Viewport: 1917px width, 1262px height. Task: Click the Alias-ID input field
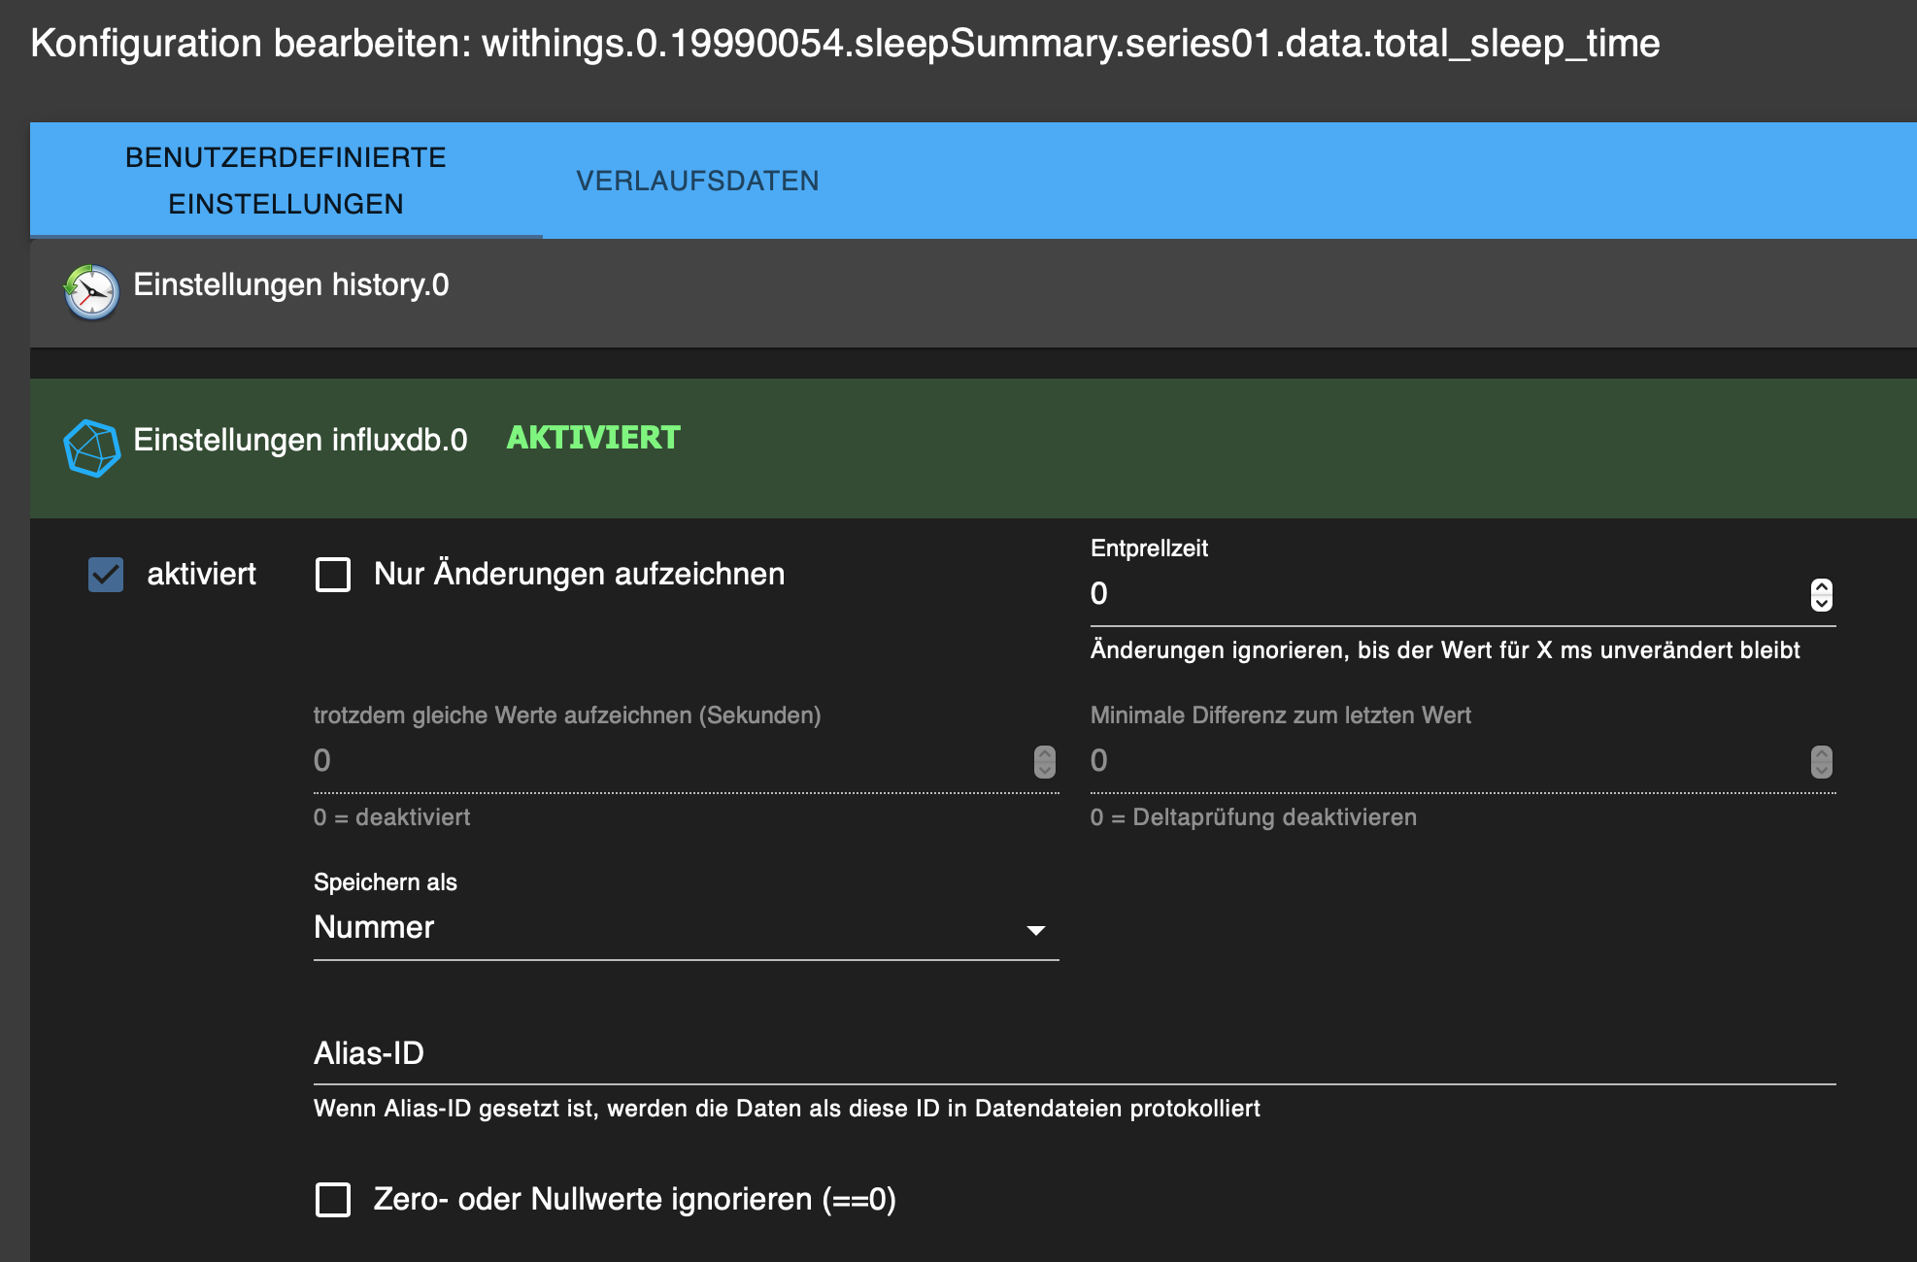click(x=1074, y=1054)
